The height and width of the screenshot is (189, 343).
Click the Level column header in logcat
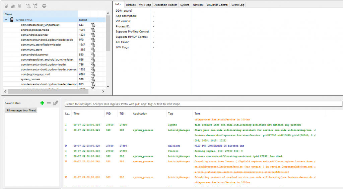[68, 114]
